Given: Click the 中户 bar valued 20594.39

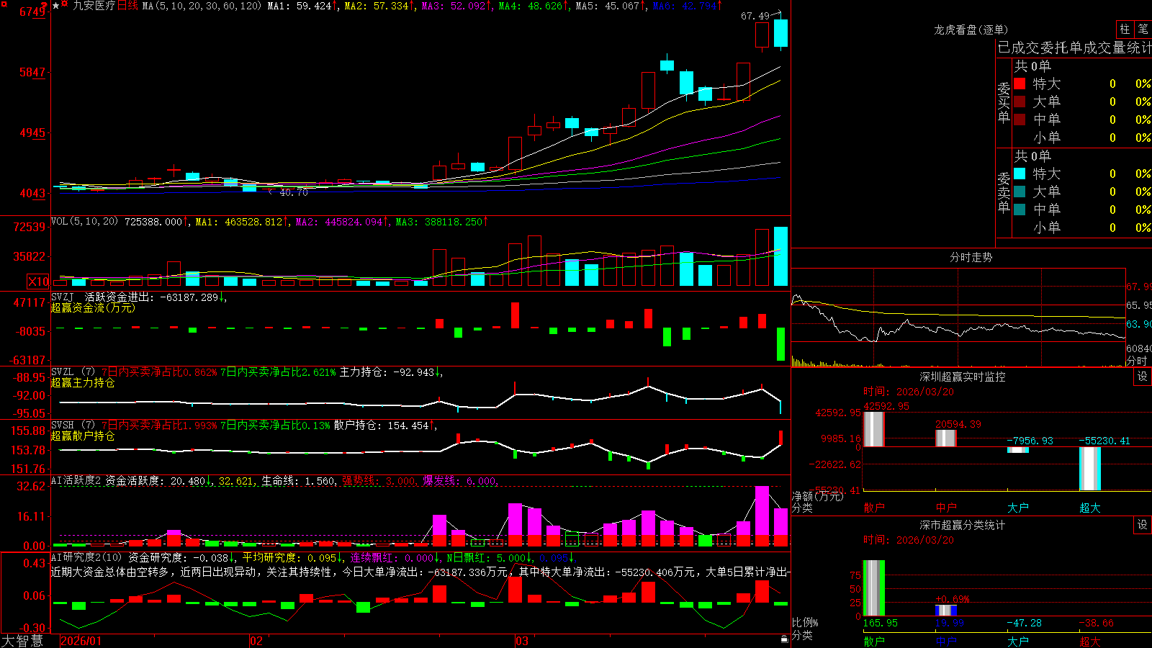Looking at the screenshot, I should [x=945, y=438].
